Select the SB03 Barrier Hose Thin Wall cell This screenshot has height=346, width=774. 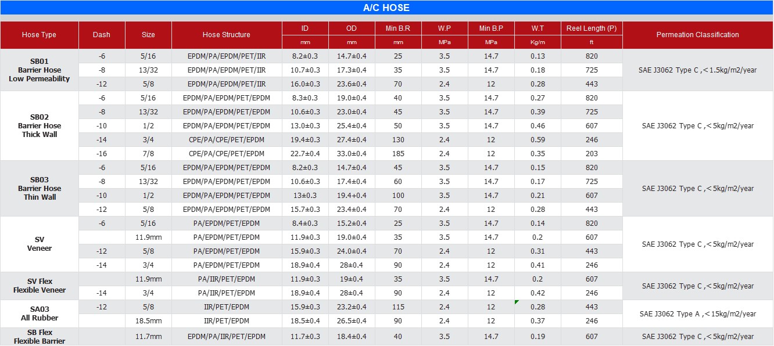[39, 189]
